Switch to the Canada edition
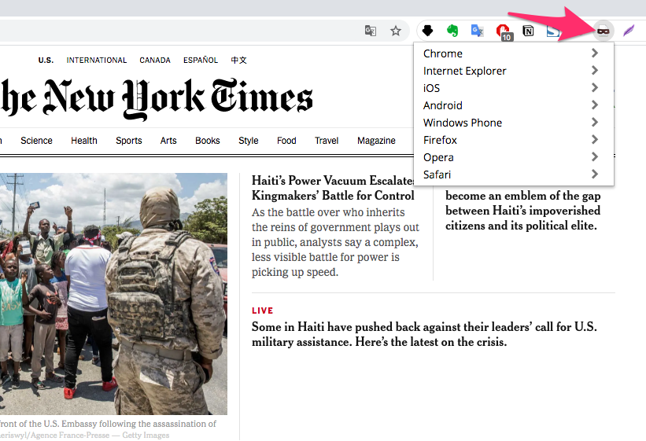This screenshot has height=441, width=646. 155,60
